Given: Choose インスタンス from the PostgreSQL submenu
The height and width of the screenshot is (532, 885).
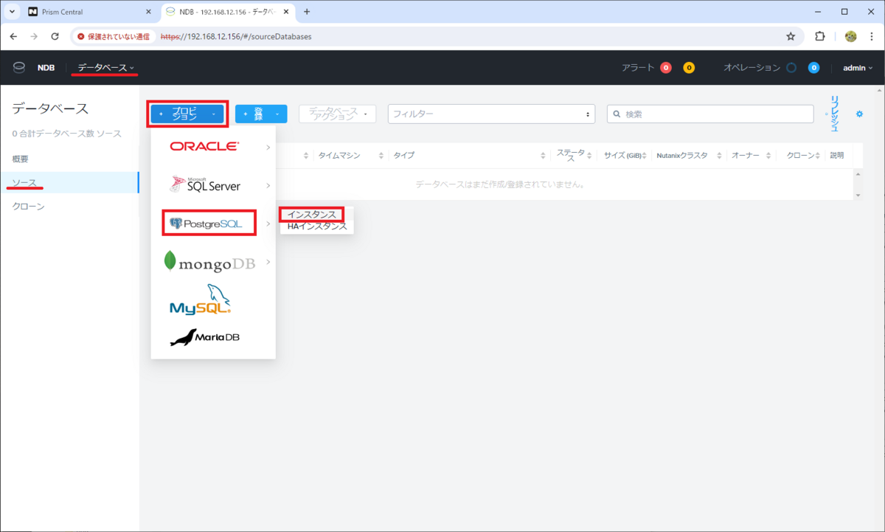Looking at the screenshot, I should click(313, 214).
